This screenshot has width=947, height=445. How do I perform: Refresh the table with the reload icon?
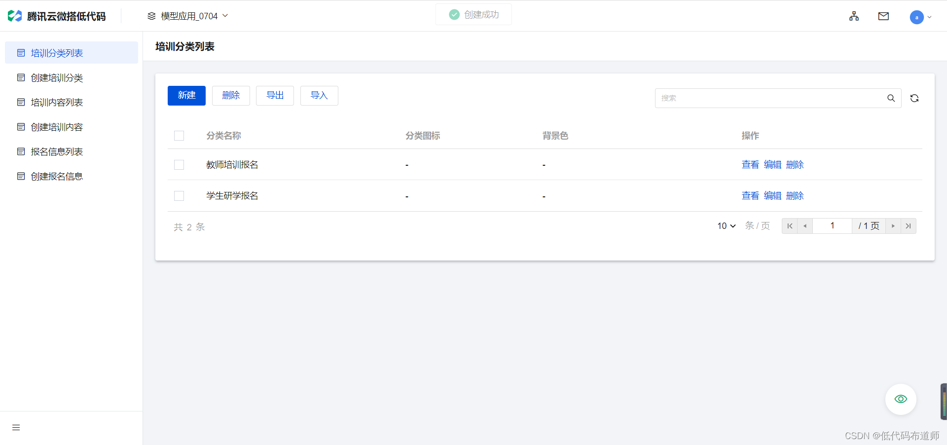pyautogui.click(x=914, y=98)
